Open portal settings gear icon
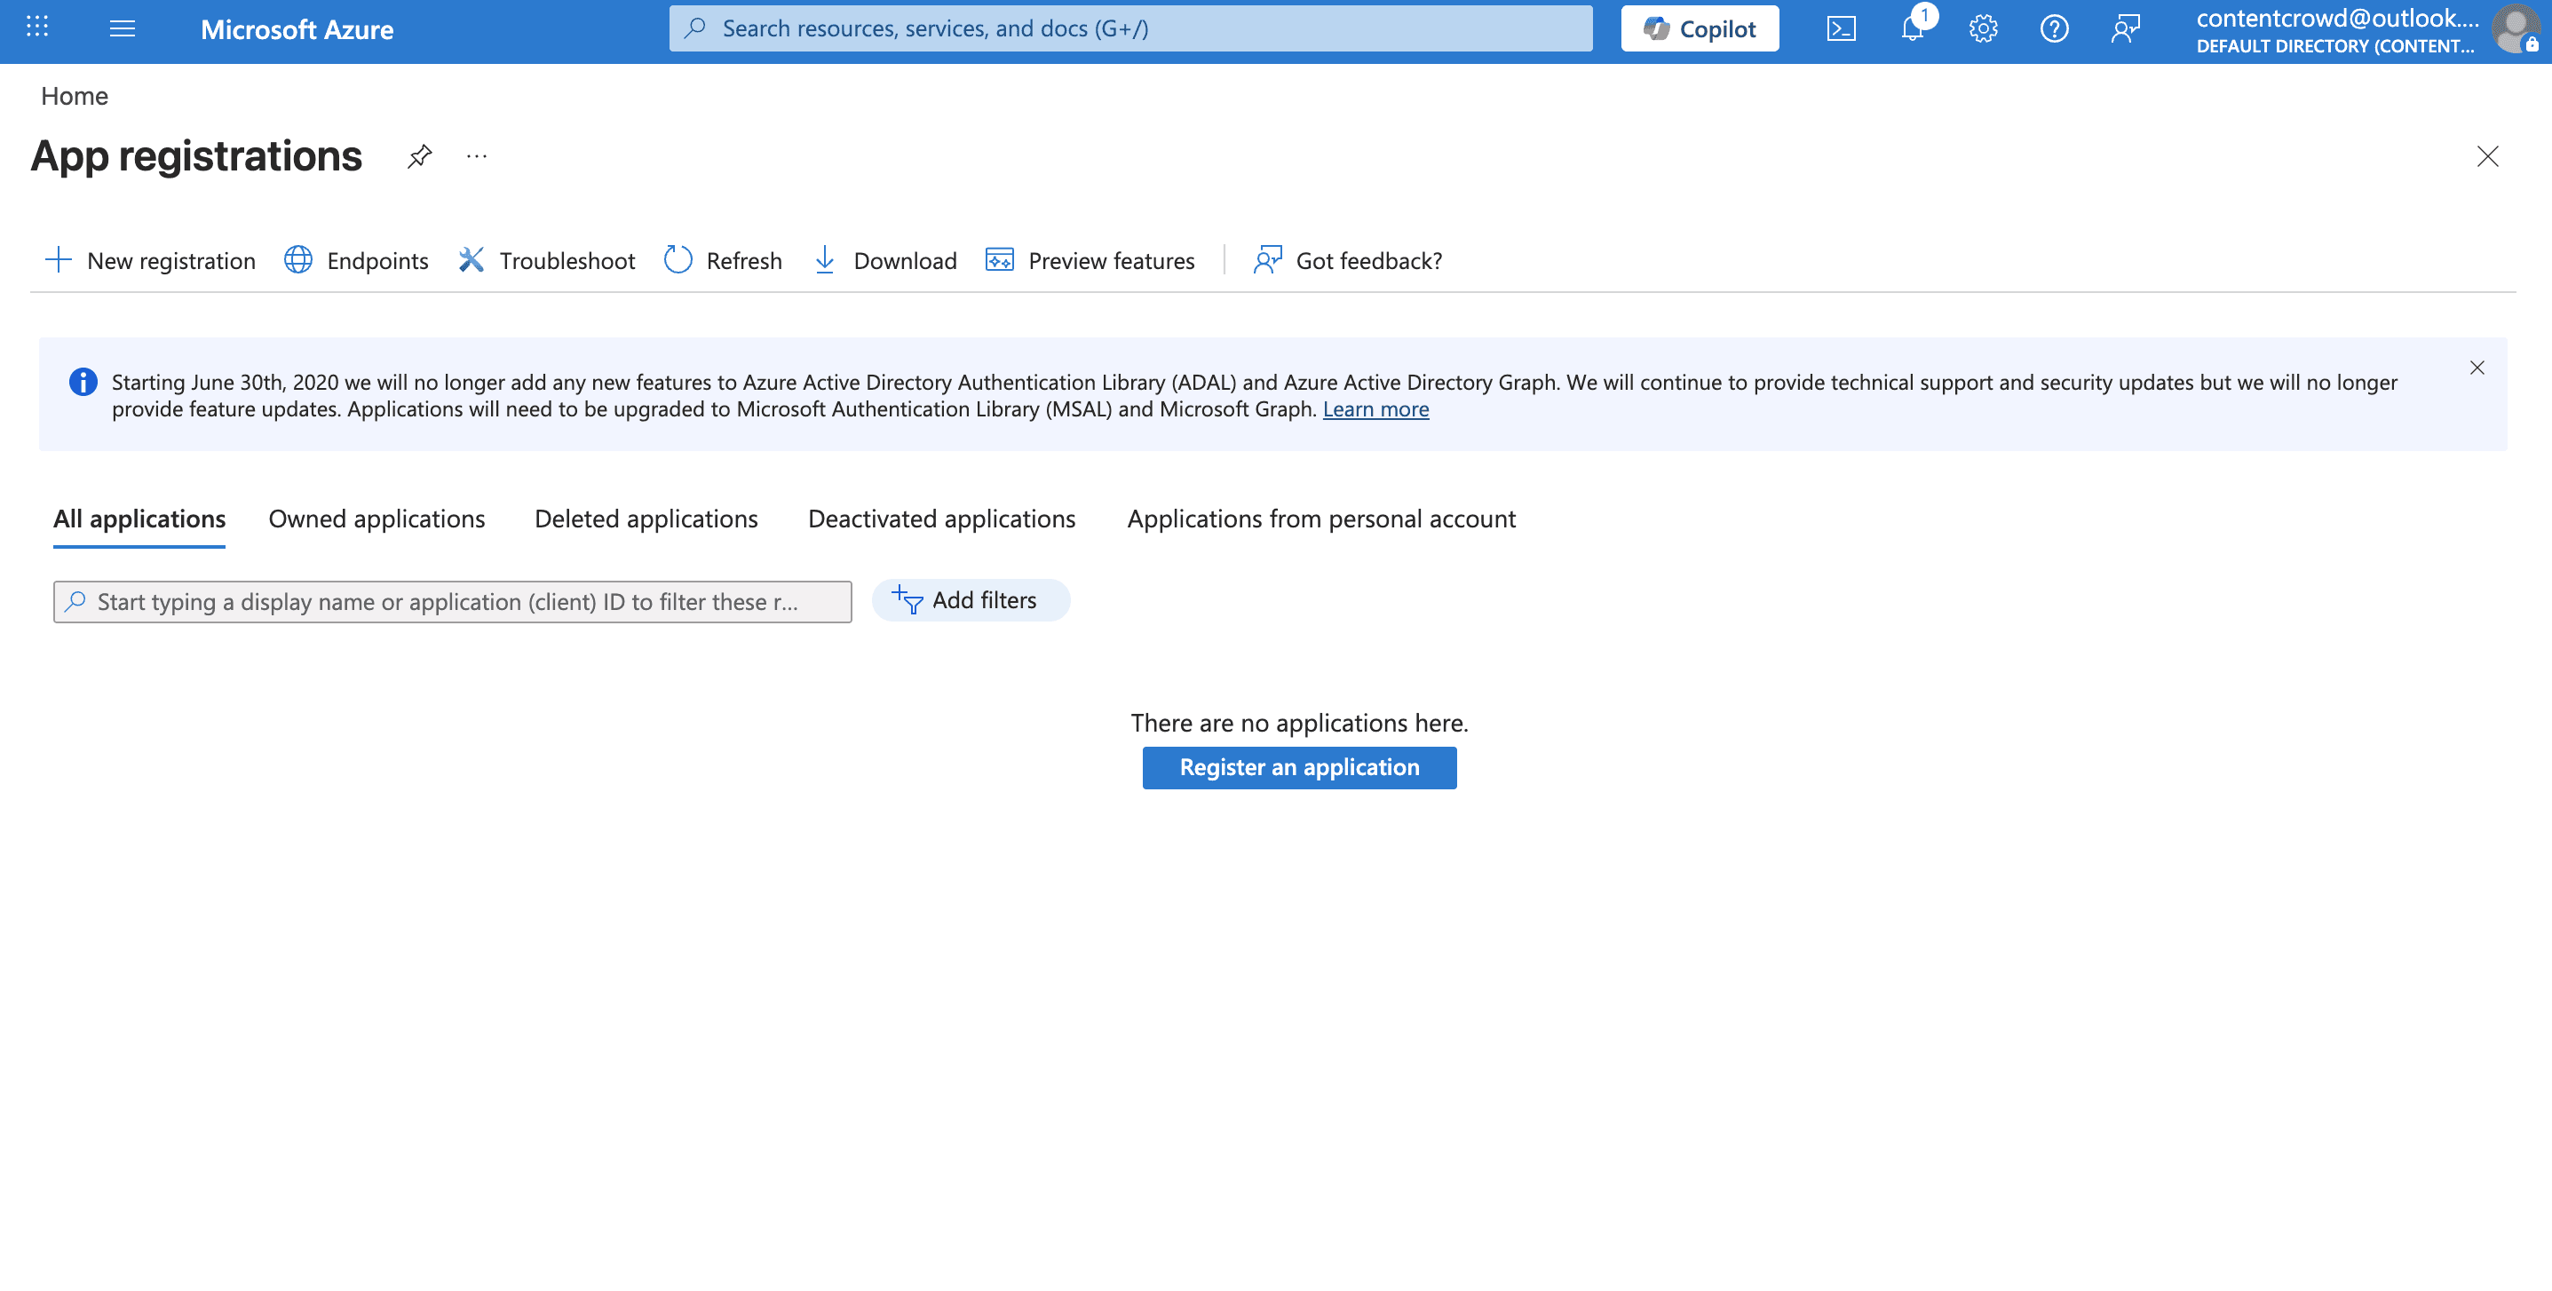 pos(1984,28)
